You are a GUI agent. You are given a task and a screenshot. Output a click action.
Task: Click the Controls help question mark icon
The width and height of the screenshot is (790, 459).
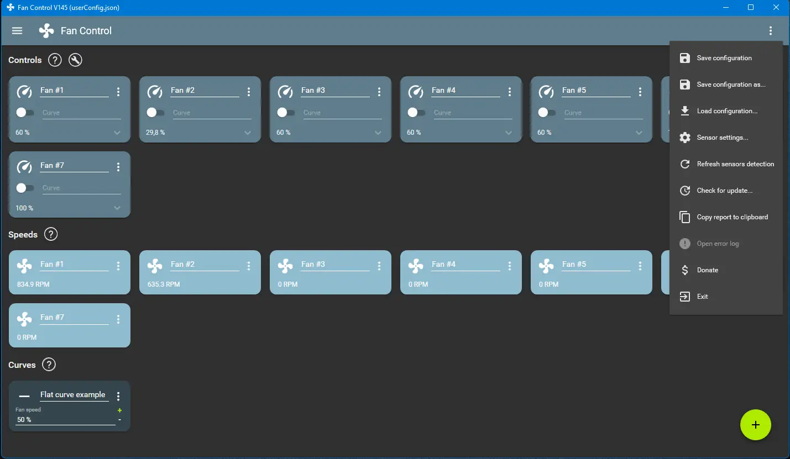click(x=55, y=60)
